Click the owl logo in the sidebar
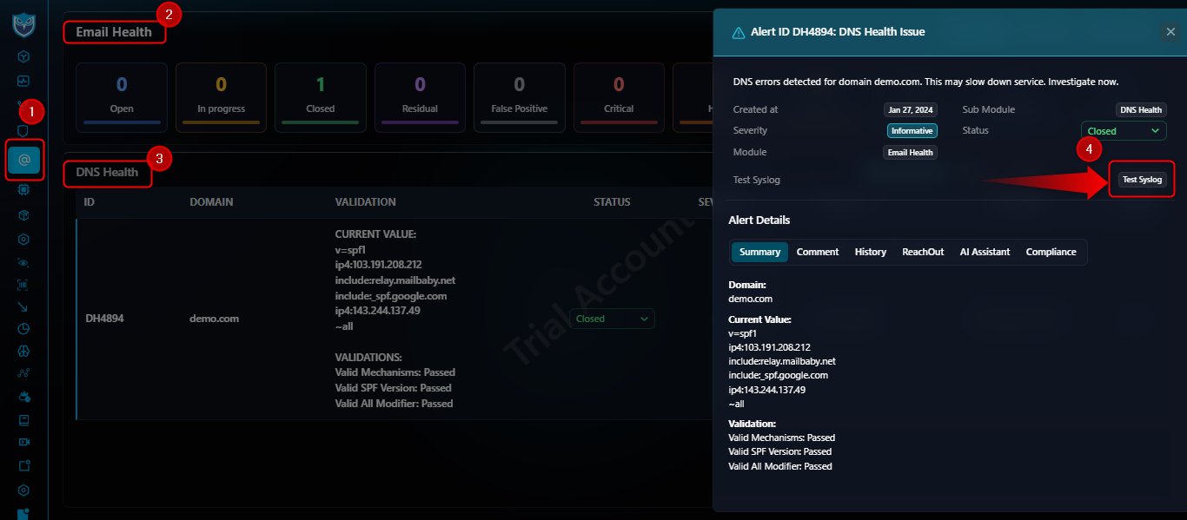 point(23,24)
